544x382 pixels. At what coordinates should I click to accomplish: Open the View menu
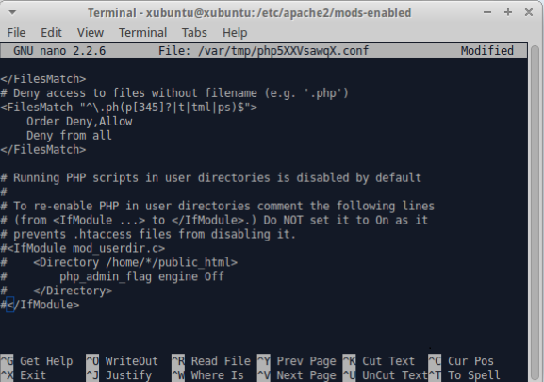[x=91, y=33]
